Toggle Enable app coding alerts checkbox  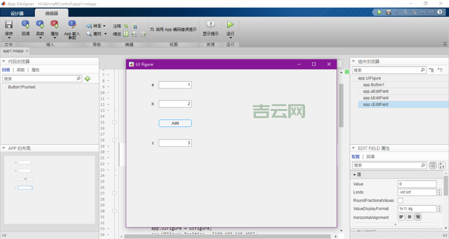click(x=152, y=30)
